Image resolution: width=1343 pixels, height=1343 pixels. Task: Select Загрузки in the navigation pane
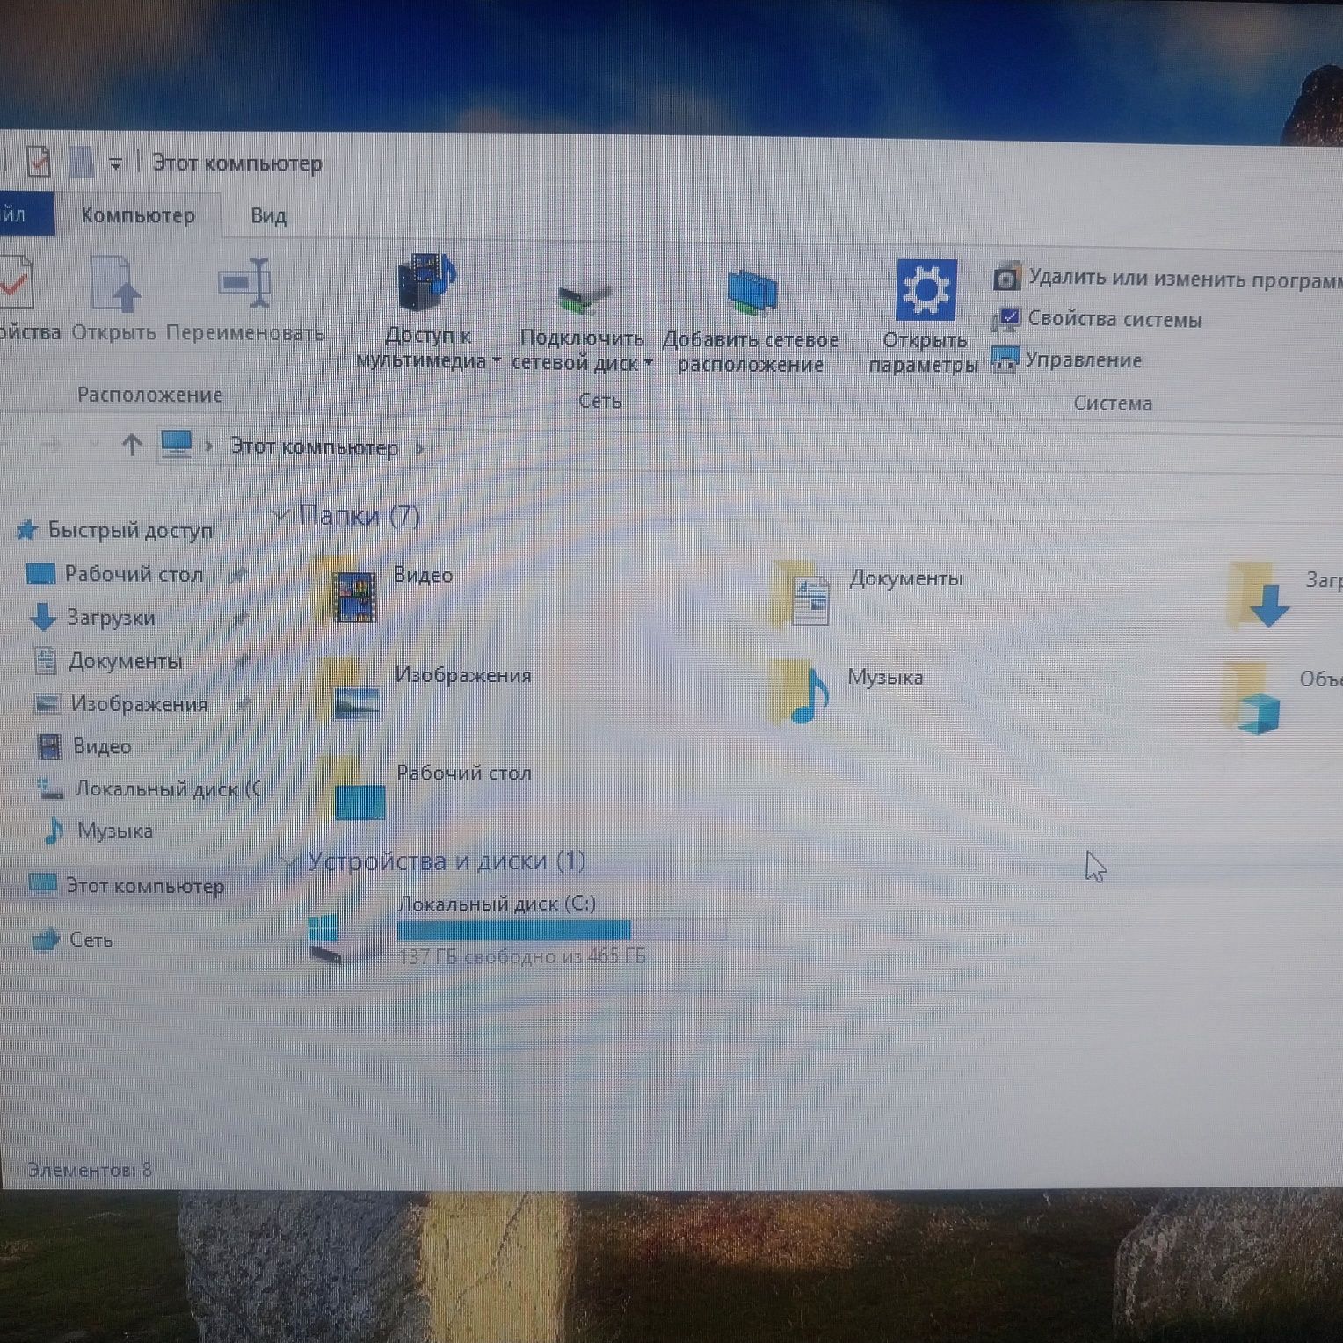(x=111, y=618)
